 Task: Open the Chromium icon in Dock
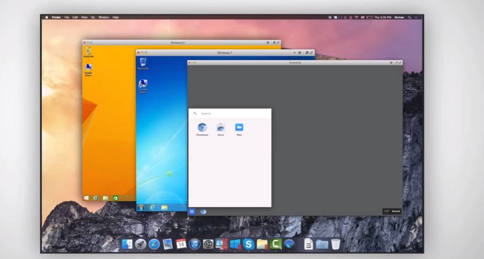(289, 244)
